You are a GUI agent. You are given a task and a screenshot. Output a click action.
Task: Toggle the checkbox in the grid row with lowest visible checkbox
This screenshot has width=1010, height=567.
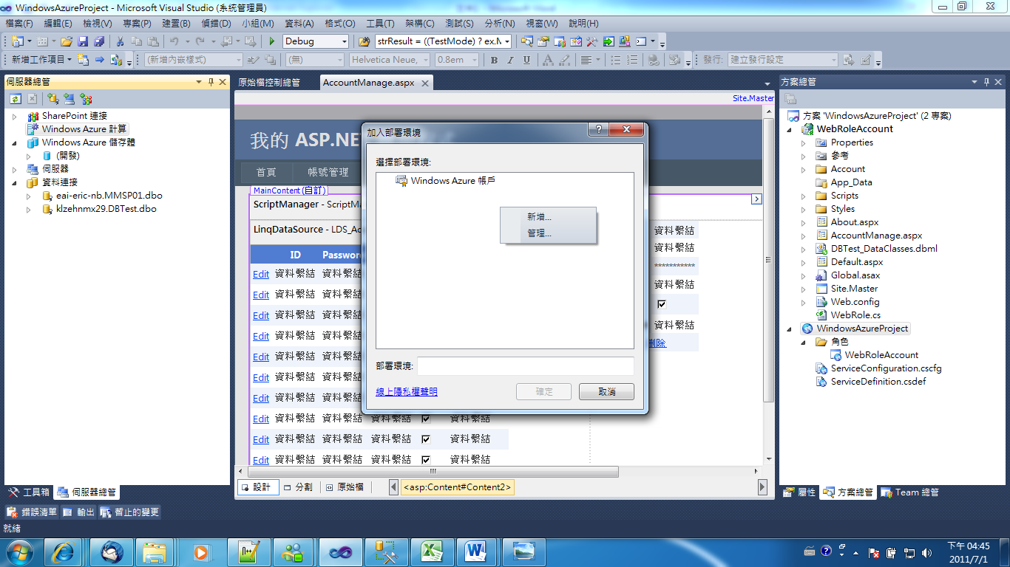pos(426,459)
